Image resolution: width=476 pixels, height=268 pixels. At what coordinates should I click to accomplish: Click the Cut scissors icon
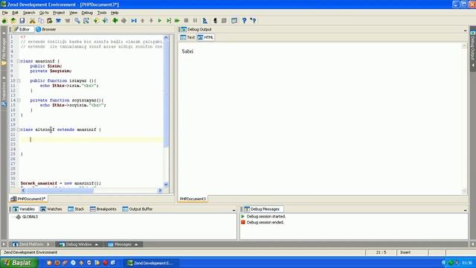[x=32, y=21]
